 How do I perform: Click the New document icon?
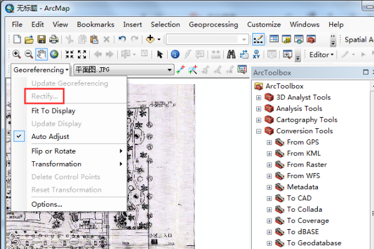(17, 39)
